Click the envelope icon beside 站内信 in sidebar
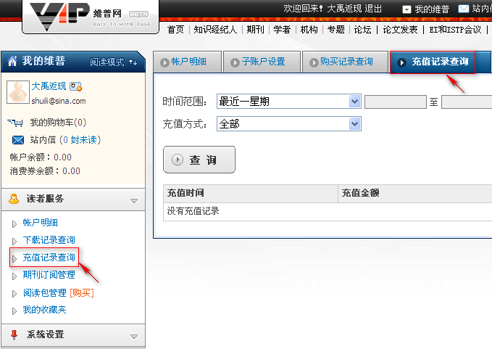The width and height of the screenshot is (492, 349). pos(18,140)
